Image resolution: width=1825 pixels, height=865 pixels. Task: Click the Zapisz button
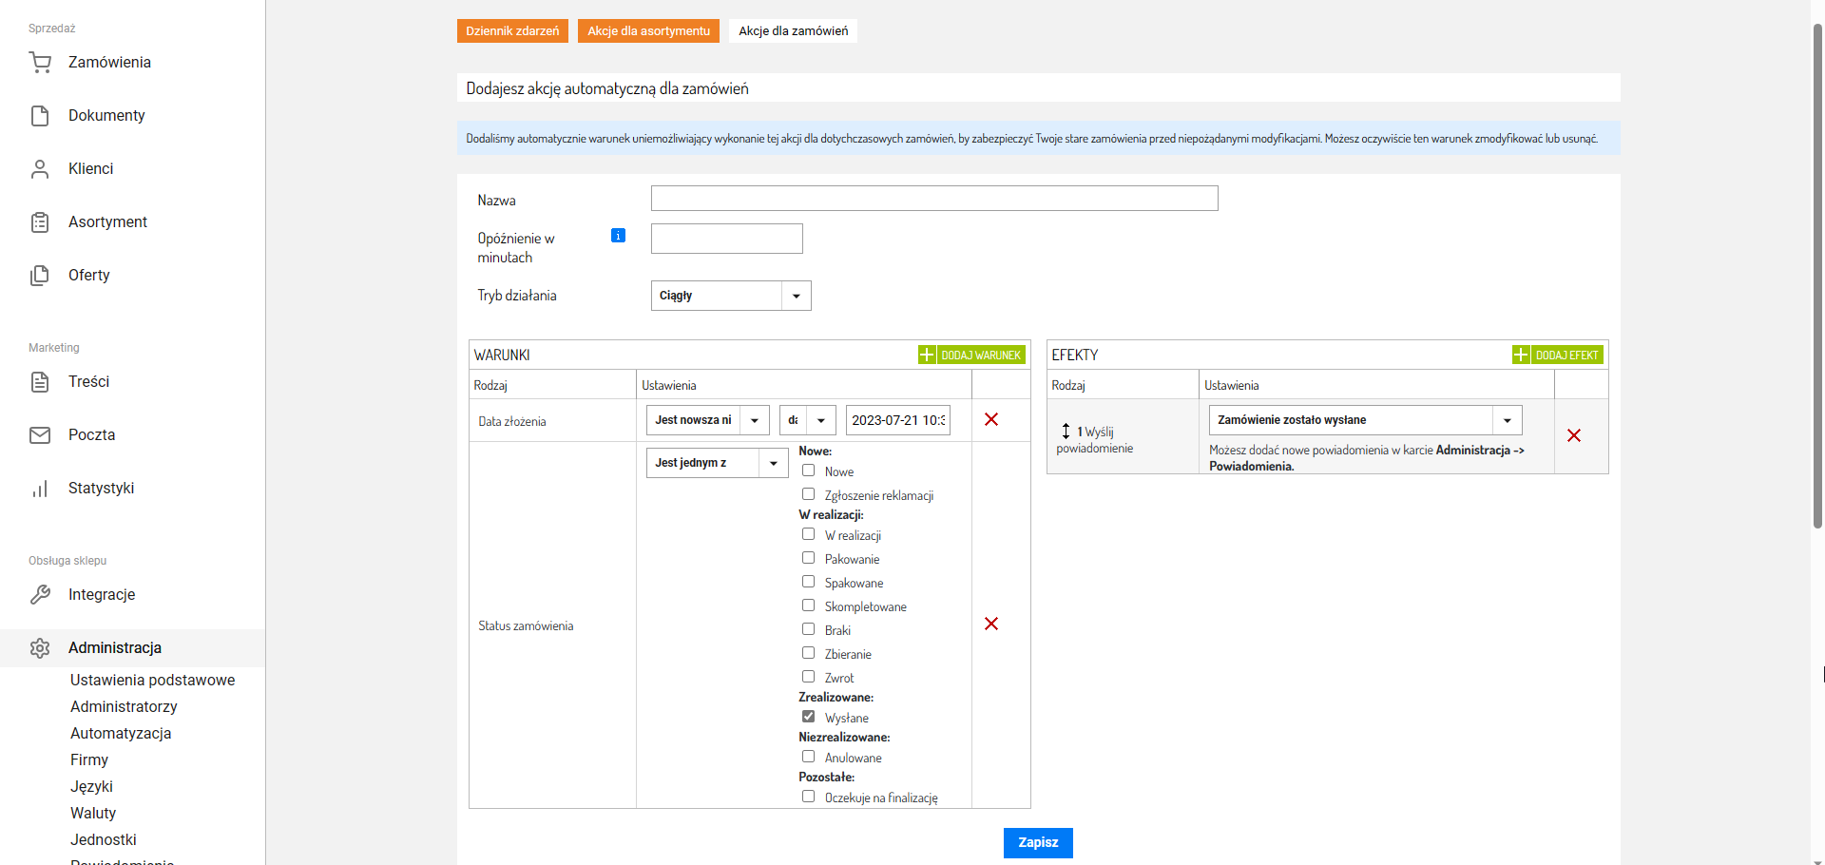click(1038, 843)
